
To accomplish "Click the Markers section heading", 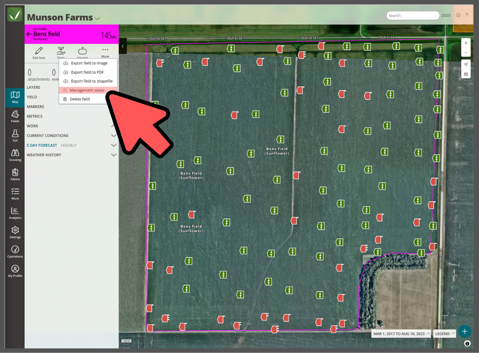I will pos(36,106).
